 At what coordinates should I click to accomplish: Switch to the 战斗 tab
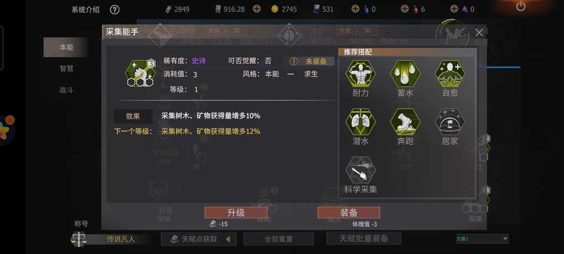click(66, 90)
